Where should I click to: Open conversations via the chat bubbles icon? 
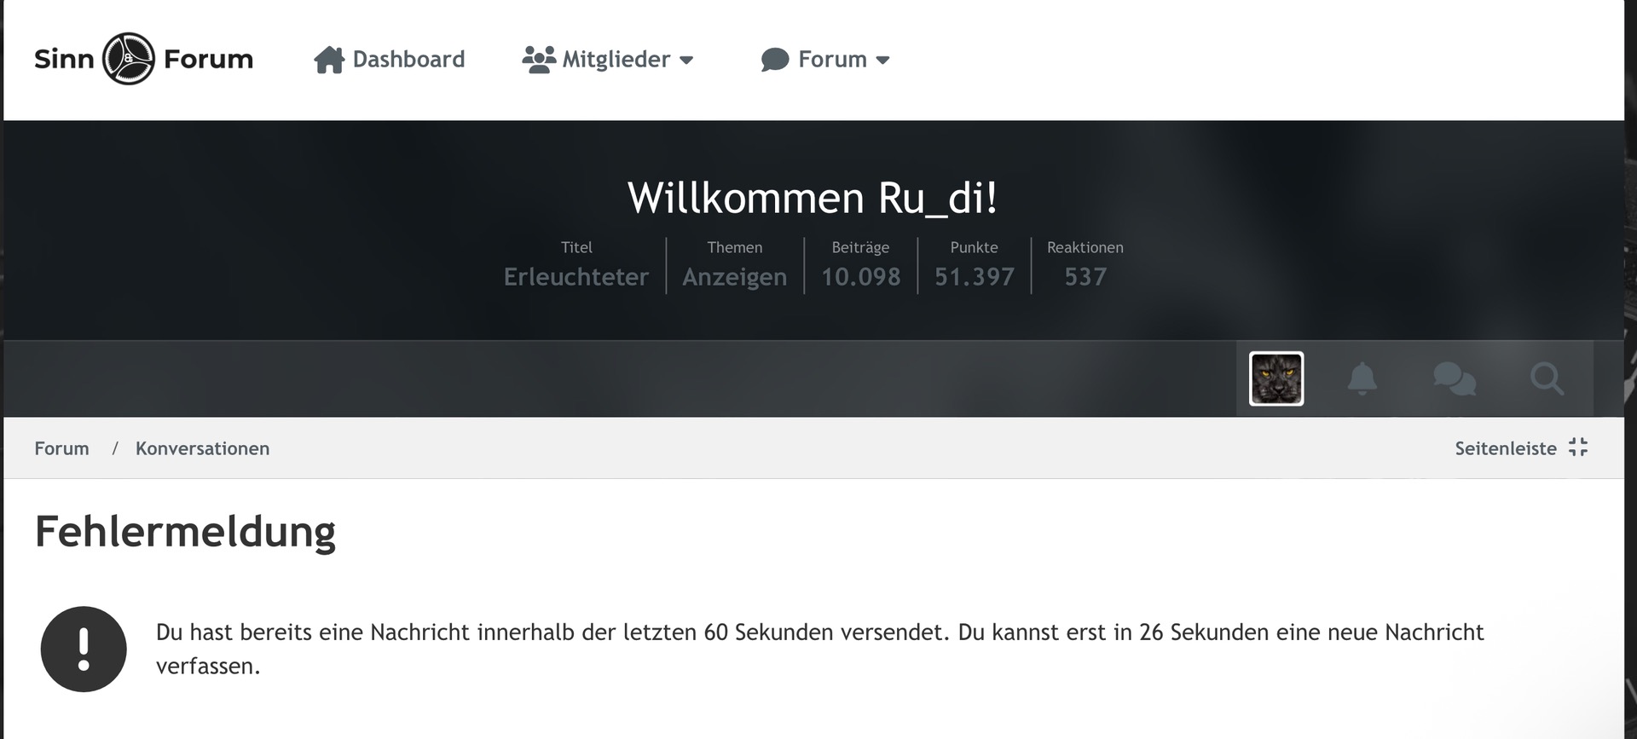tap(1455, 378)
